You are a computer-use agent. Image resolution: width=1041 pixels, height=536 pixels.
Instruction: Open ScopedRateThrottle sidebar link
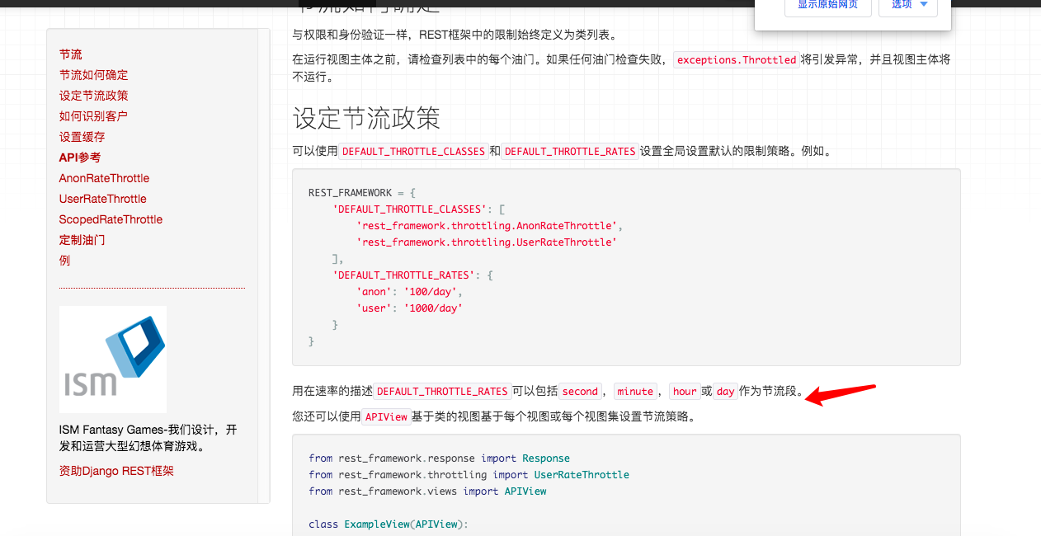111,219
